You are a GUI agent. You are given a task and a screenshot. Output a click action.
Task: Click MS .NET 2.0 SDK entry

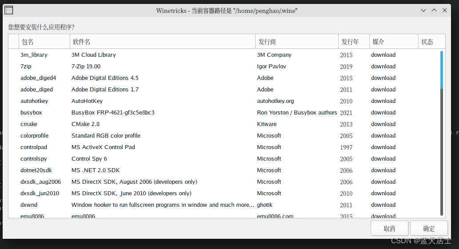[x=95, y=170]
